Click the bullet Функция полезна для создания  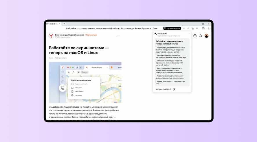click(169, 63)
